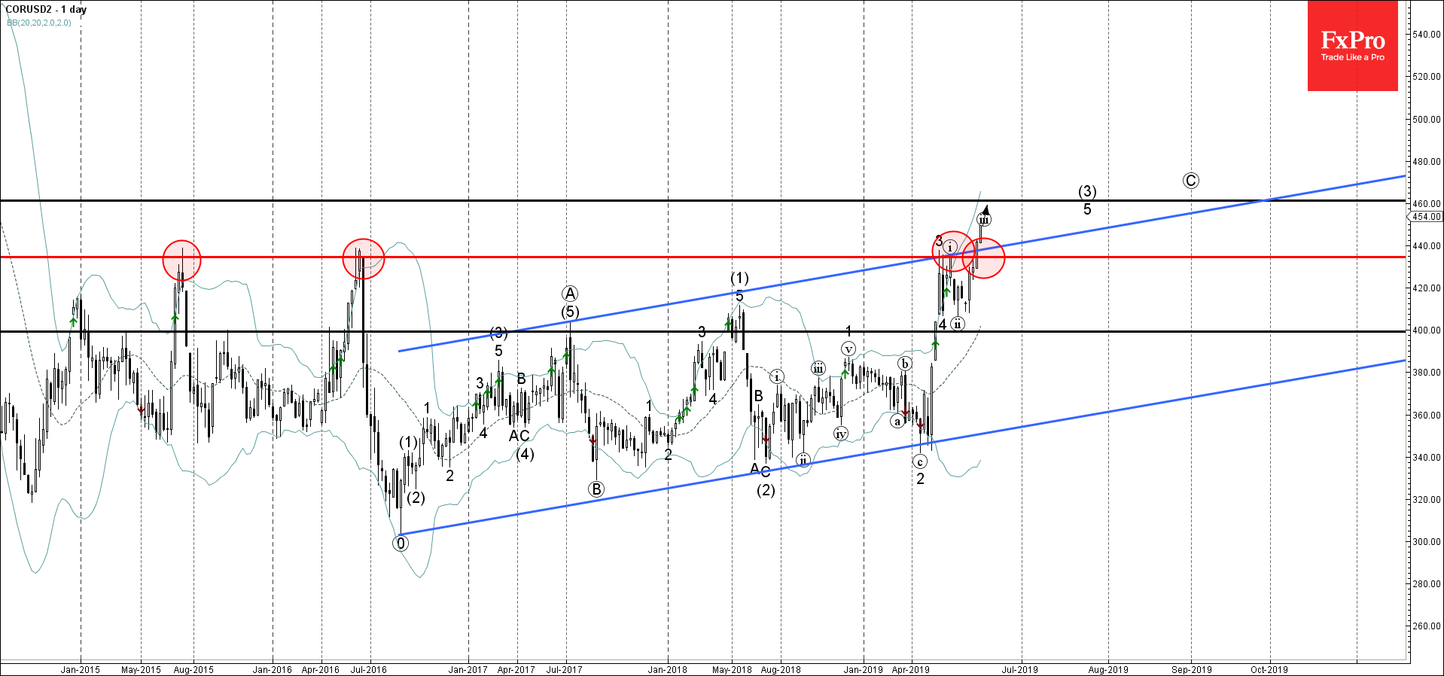Click the black upward arrow above wave iii
Viewport: 1444px width, 676px height.
986,209
